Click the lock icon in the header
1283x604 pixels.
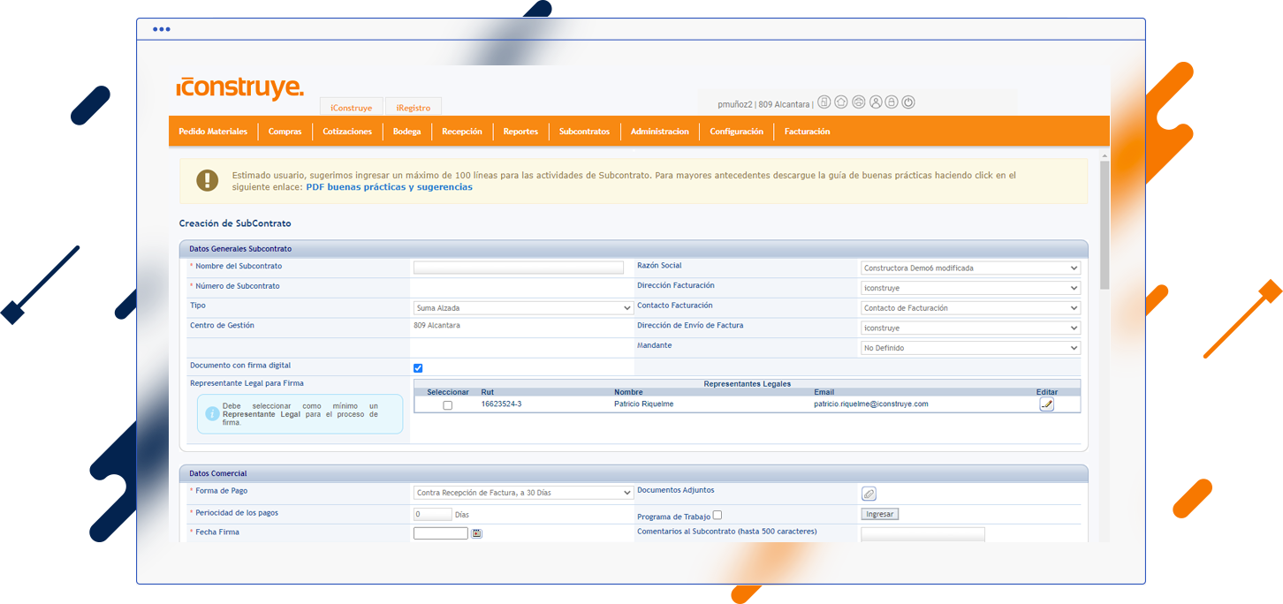(x=893, y=102)
